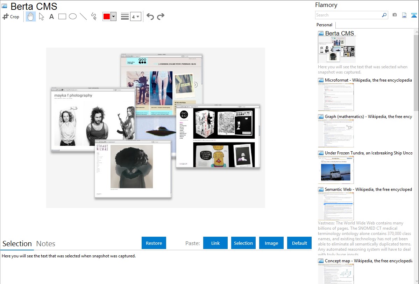
Task: Click the camera snapshot icon
Action: (395, 15)
